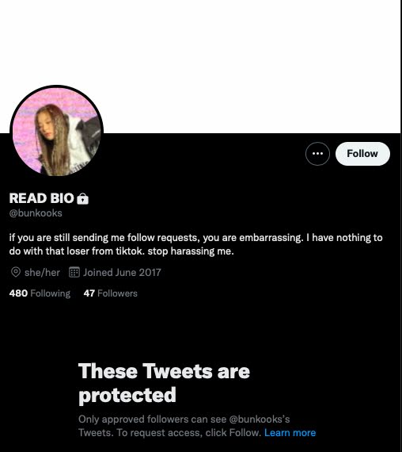Image resolution: width=402 pixels, height=452 pixels.
Task: Open the three-dot more options menu
Action: pos(317,154)
